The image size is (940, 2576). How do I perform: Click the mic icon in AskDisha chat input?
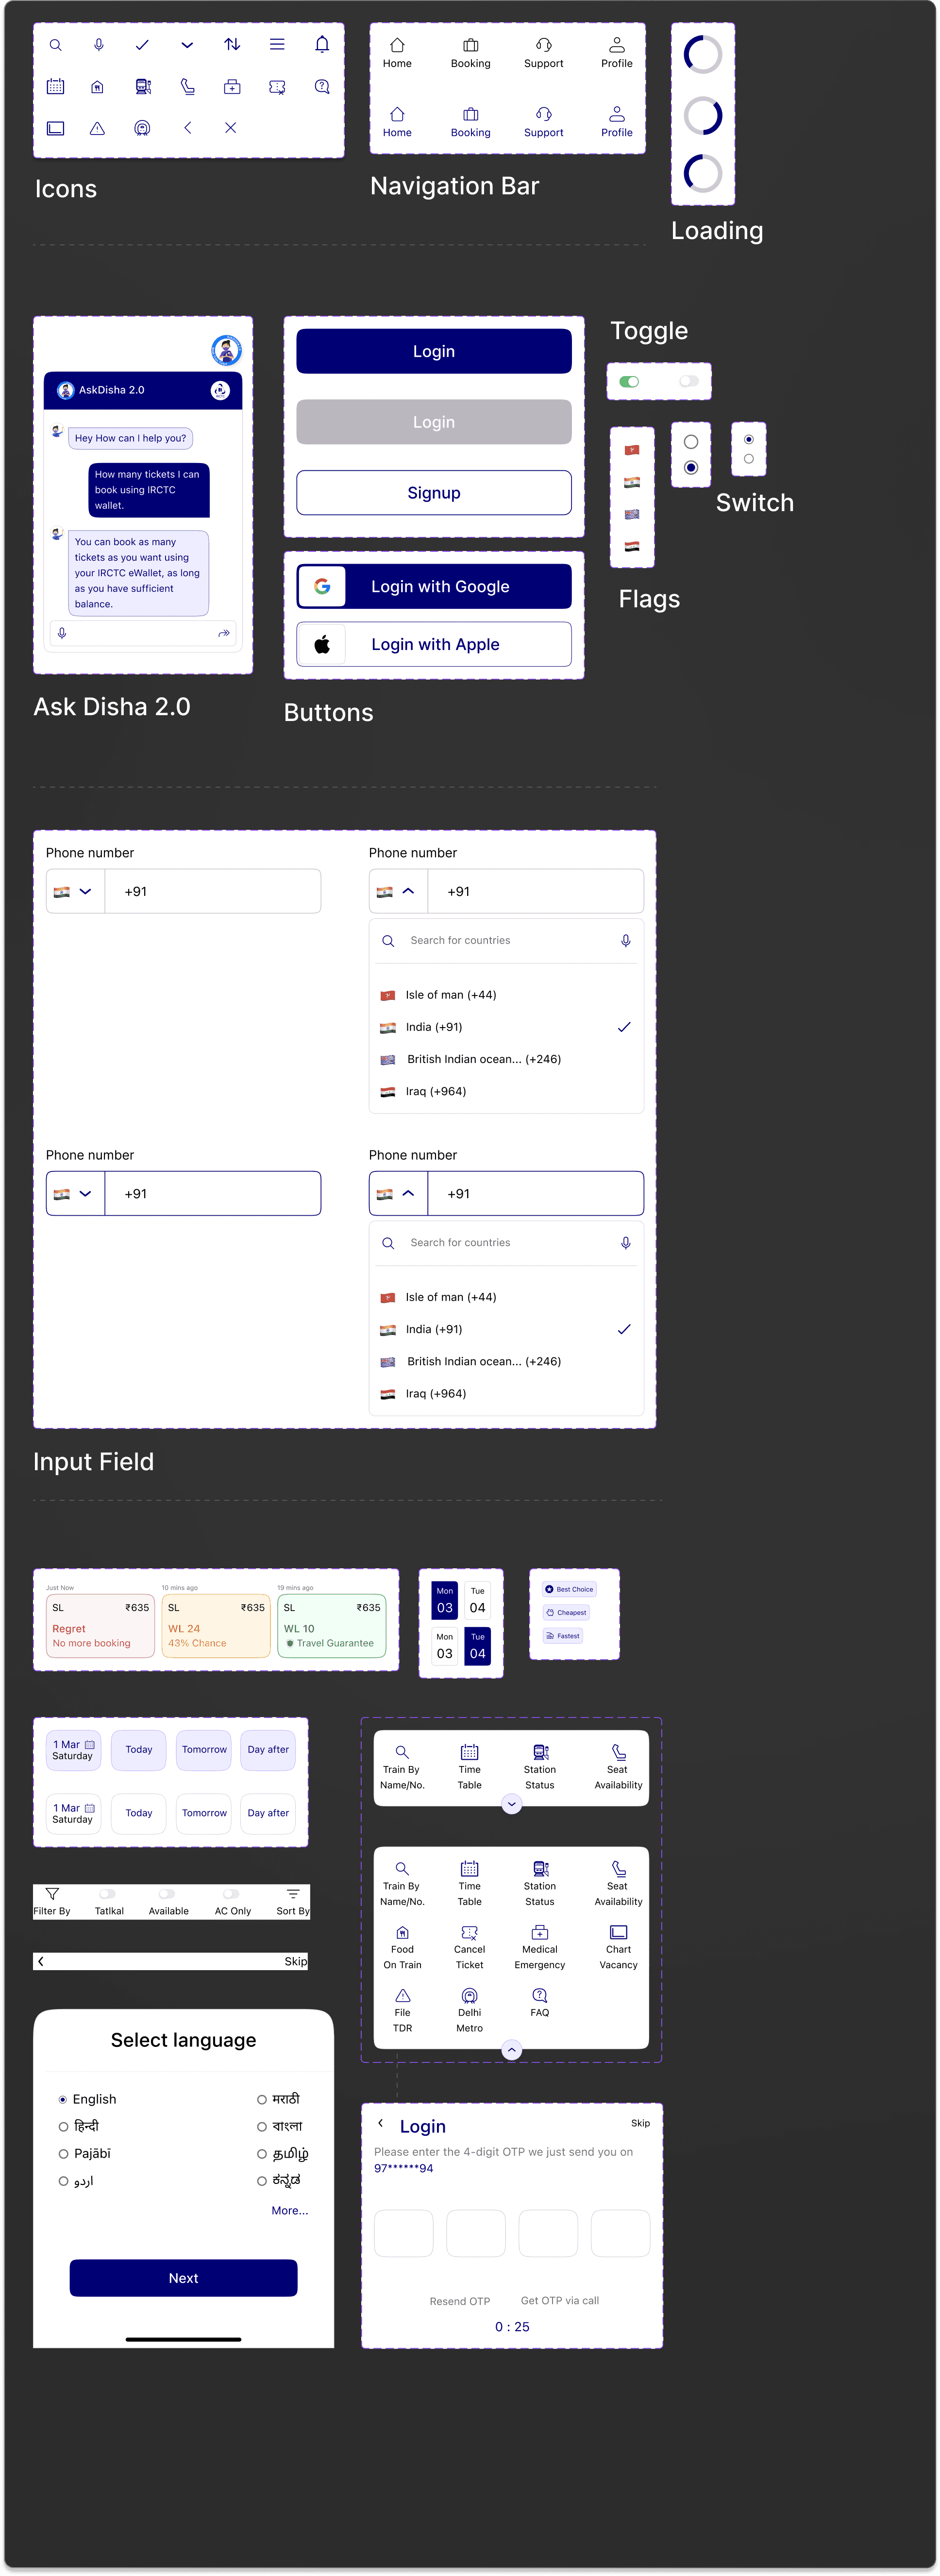pyautogui.click(x=62, y=633)
